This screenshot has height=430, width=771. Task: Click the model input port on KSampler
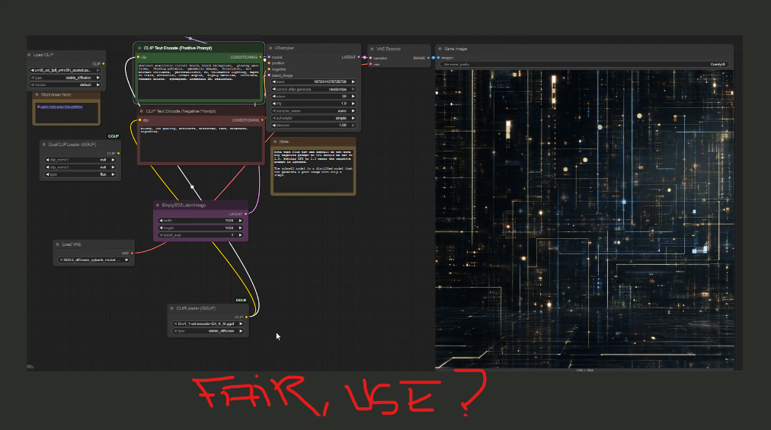(269, 57)
